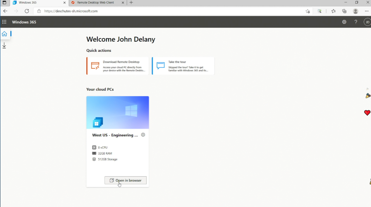Close the Windows 365 browser tab
This screenshot has height=207, width=371.
tap(64, 2)
